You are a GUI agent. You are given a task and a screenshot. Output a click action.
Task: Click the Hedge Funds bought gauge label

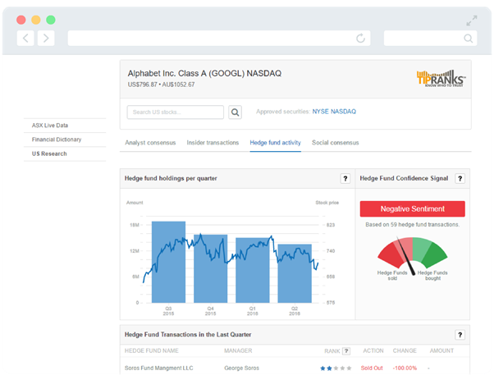click(432, 276)
